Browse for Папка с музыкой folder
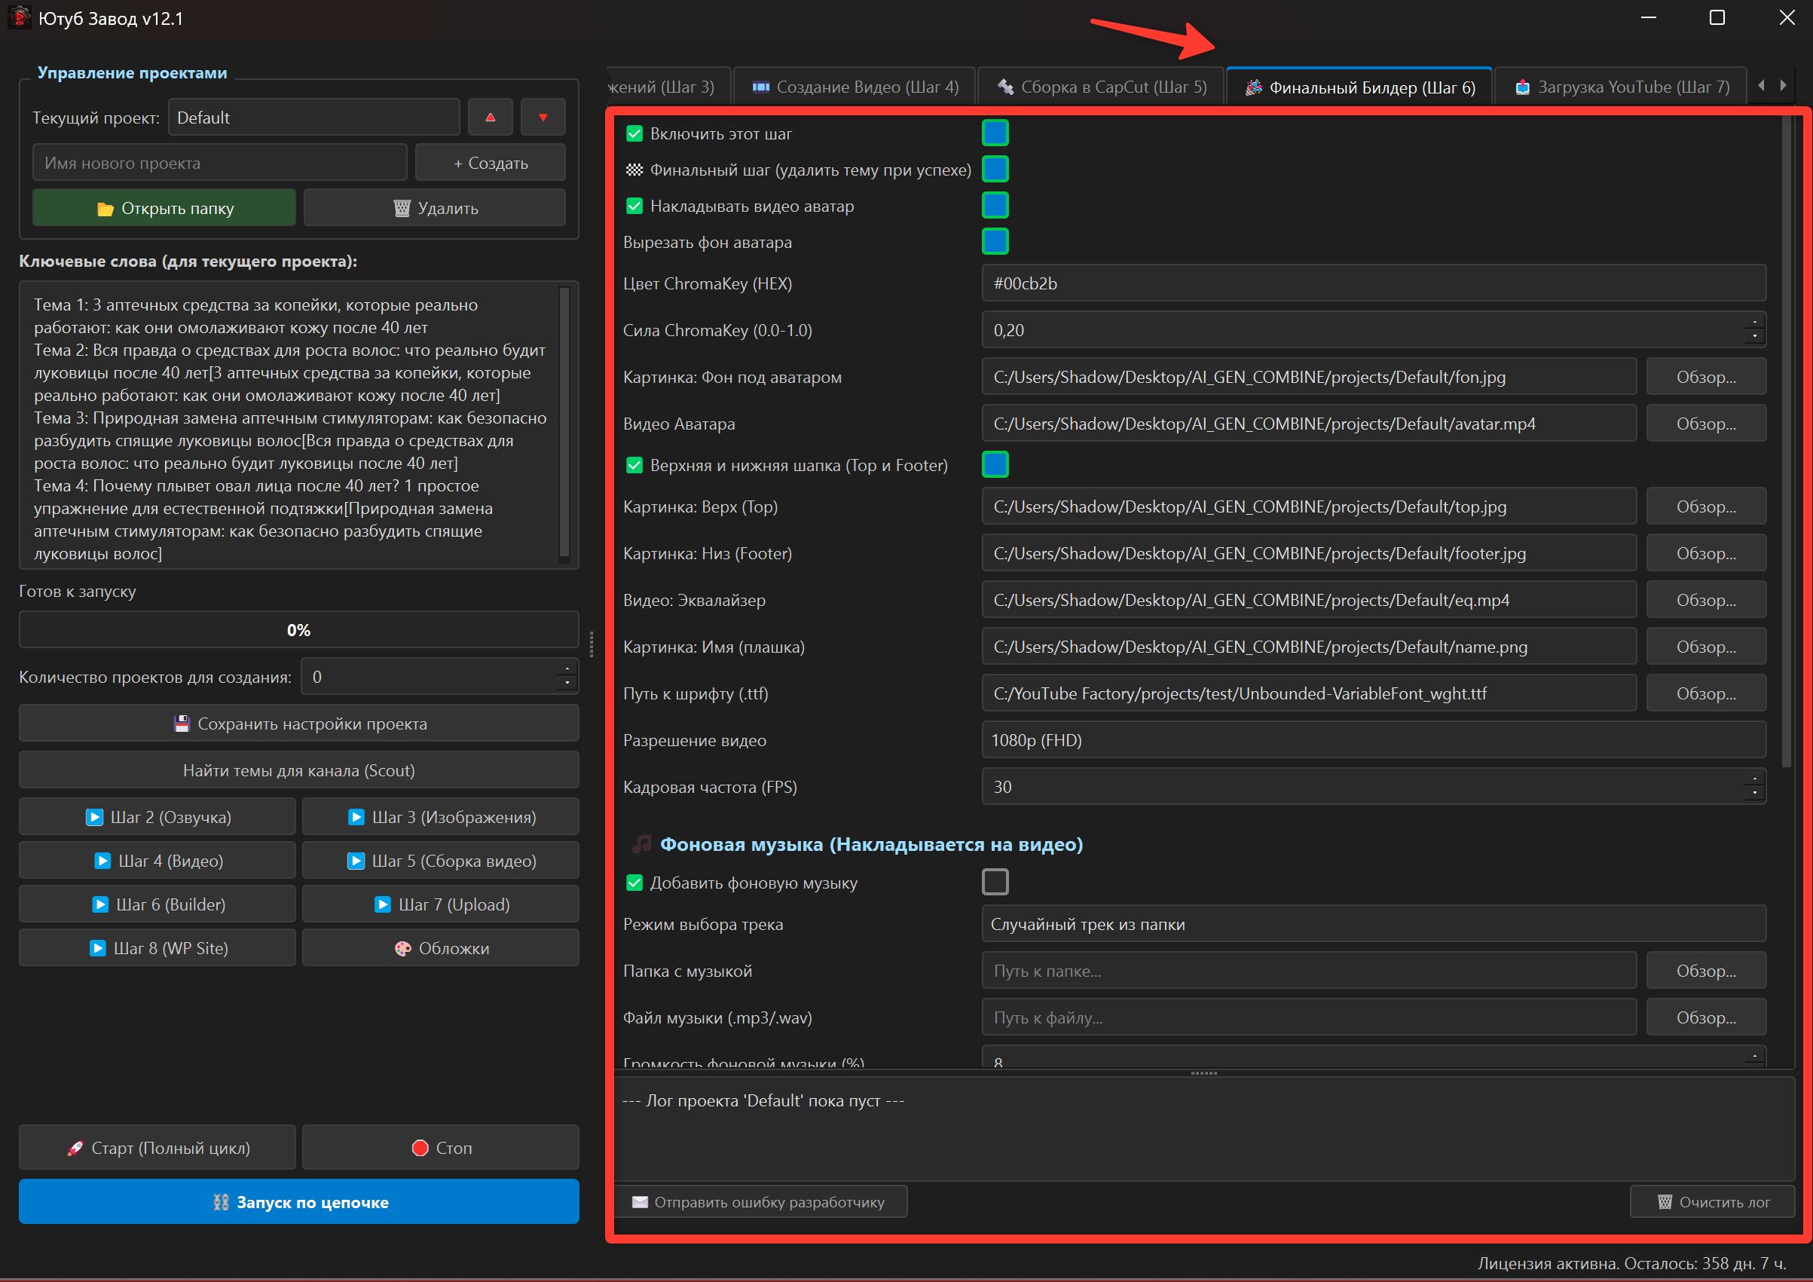The height and width of the screenshot is (1282, 1813). coord(1705,971)
